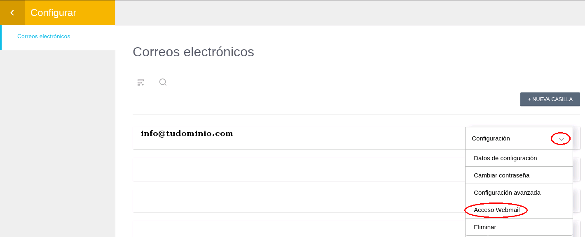The width and height of the screenshot is (585, 237).
Task: Click the gray top bar beside Configurar
Action: [350, 13]
